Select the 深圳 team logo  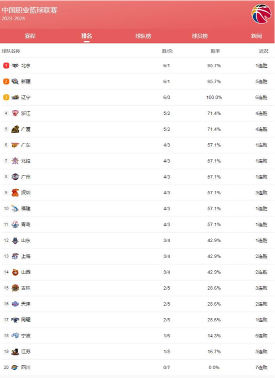click(x=15, y=193)
